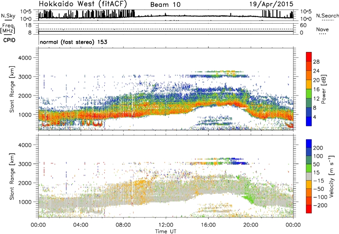The height and width of the screenshot is (234, 339).
Task: Click the "12:00" time tick label
Action: [x=166, y=225]
